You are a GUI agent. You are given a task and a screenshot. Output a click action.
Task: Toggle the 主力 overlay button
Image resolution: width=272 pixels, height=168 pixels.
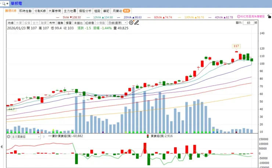[36, 23]
